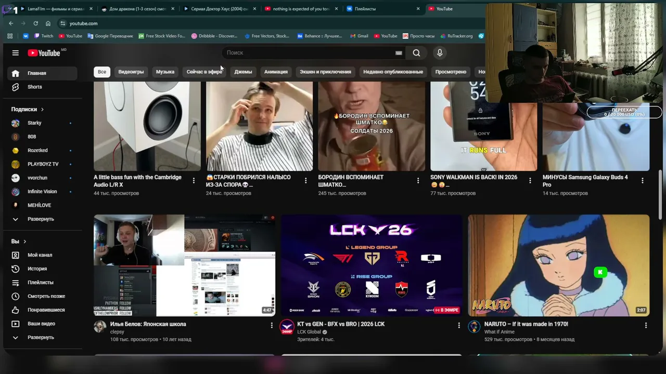Select the Музыка filter chip
The height and width of the screenshot is (374, 666).
pos(165,72)
